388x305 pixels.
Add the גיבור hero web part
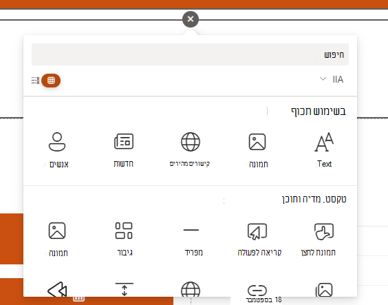coord(124,239)
